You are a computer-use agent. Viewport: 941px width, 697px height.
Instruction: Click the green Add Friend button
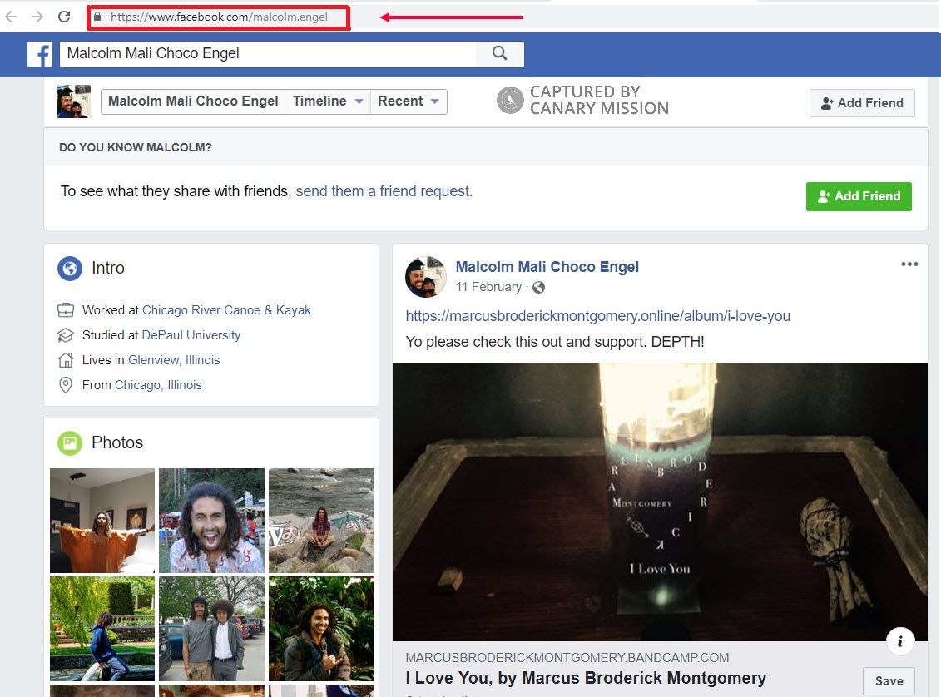coord(859,196)
